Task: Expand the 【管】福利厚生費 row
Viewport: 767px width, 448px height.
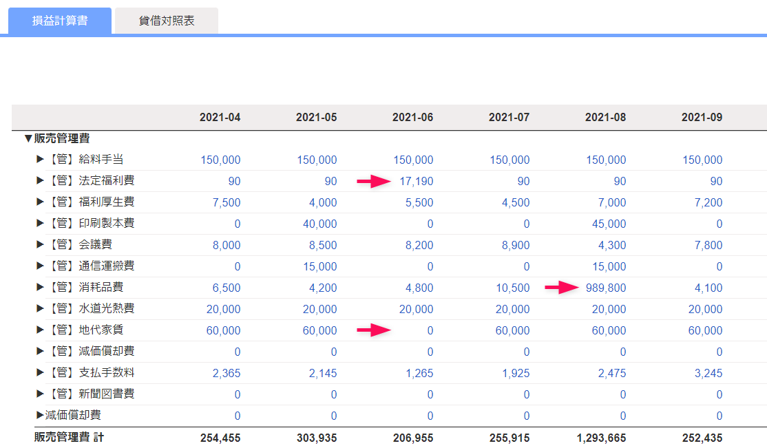Action: [x=40, y=202]
